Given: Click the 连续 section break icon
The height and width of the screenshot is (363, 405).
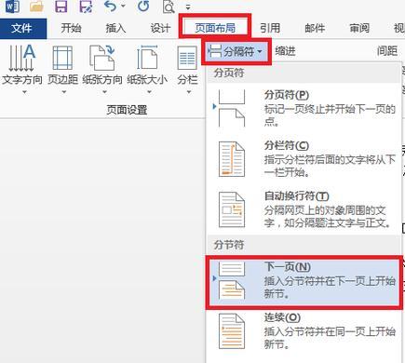Looking at the screenshot, I should pyautogui.click(x=232, y=331).
